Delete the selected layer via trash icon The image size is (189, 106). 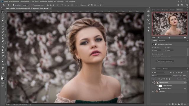coord(185,104)
